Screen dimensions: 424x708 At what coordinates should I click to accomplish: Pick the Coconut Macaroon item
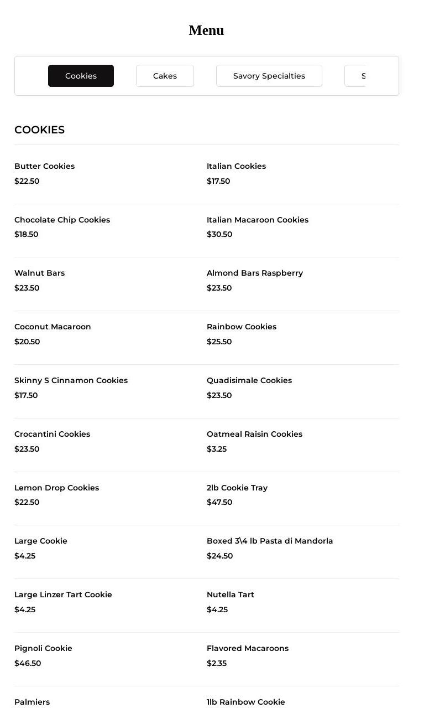point(53,327)
